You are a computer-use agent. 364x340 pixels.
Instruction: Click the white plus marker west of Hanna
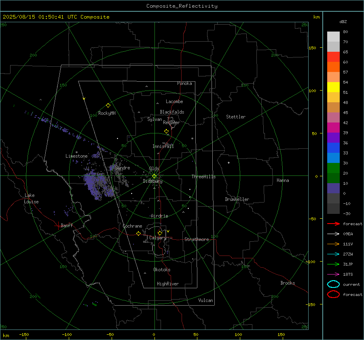click(229, 163)
